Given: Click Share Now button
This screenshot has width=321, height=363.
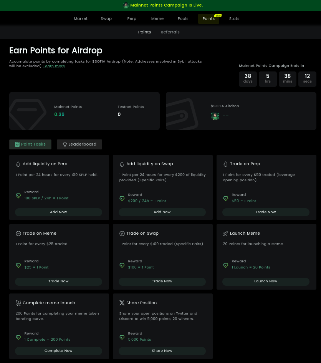Looking at the screenshot, I should tap(162, 351).
